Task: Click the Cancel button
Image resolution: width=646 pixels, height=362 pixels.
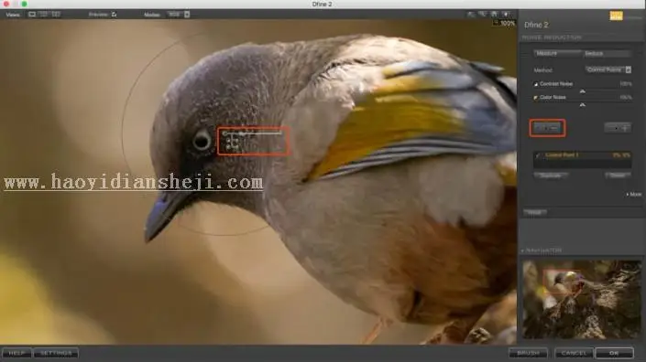Action: (574, 353)
